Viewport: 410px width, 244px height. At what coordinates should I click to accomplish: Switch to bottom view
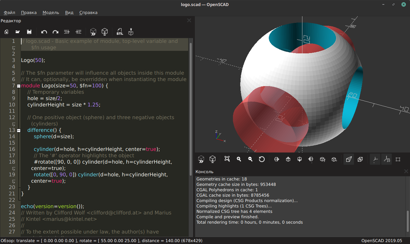300,159
